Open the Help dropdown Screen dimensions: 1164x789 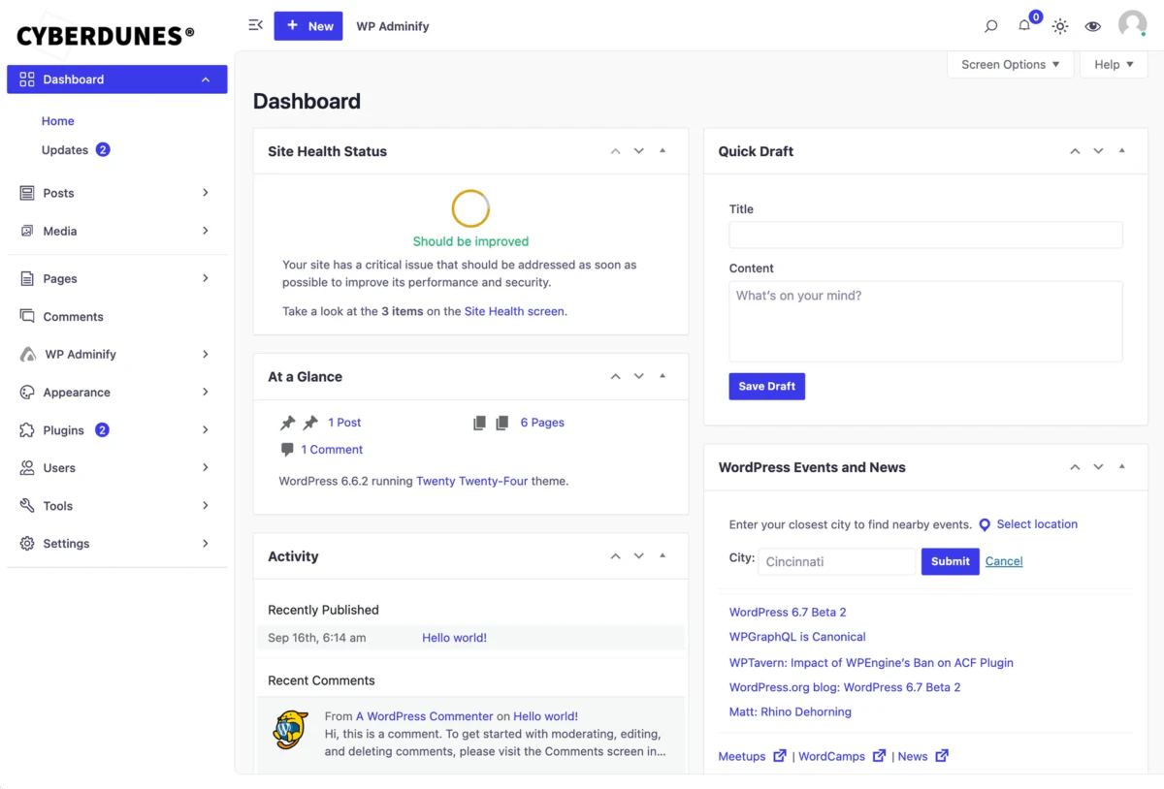click(x=1114, y=65)
